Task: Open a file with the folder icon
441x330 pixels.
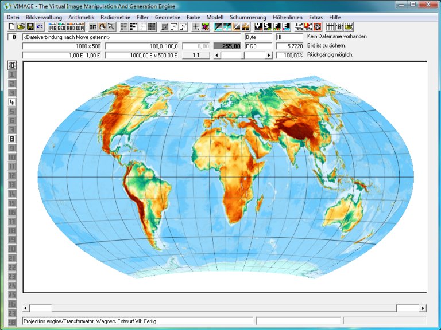Action: pyautogui.click(x=21, y=27)
